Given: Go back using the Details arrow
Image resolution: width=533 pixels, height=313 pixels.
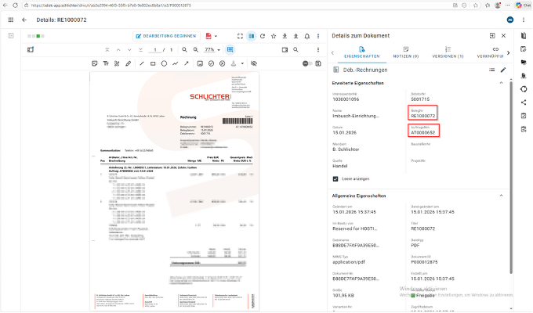Looking at the screenshot, I should 24,20.
